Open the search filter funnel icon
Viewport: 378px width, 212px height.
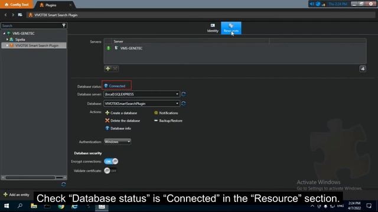point(64,25)
